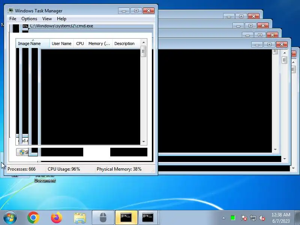300x225 pixels.
Task: Launch Google Chrome from the taskbar
Action: pyautogui.click(x=33, y=217)
